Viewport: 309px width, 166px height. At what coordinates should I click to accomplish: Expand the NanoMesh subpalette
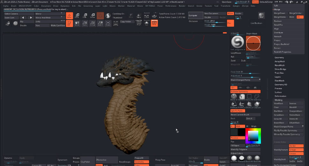(280, 65)
